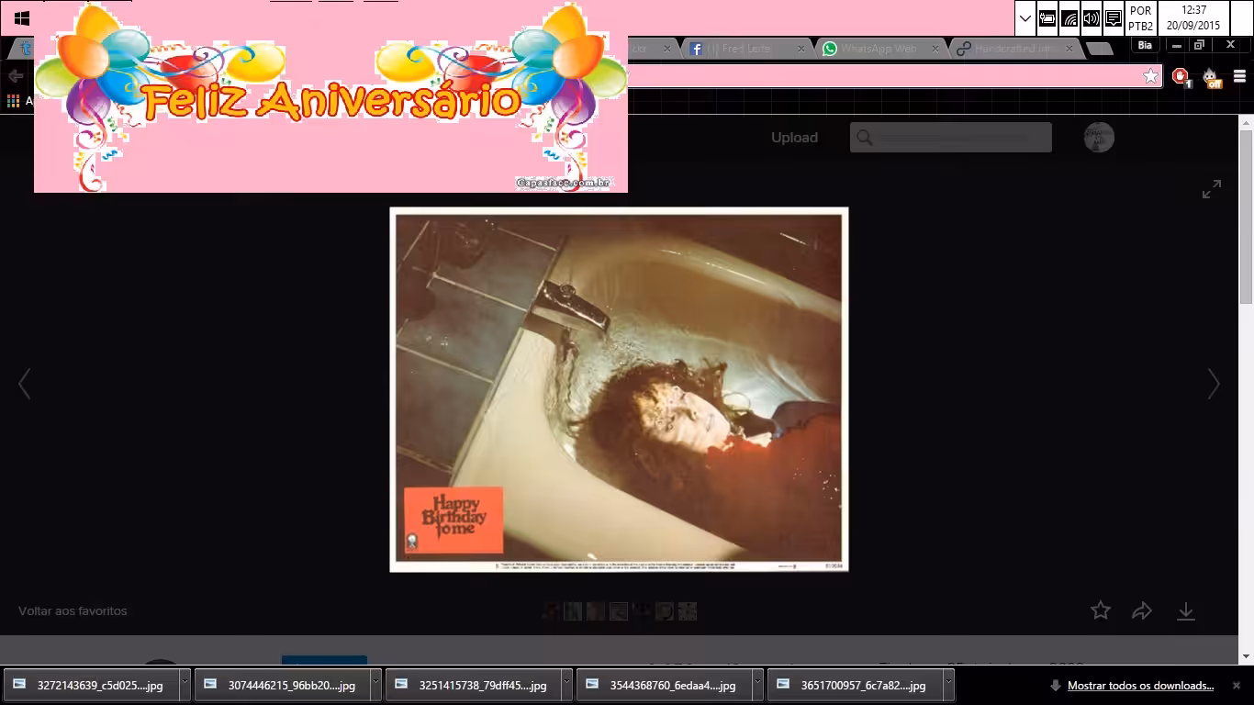This screenshot has height=705, width=1254.
Task: Show hidden system tray icons
Action: [x=1025, y=18]
